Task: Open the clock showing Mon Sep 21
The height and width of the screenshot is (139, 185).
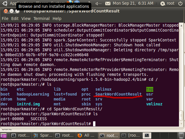Action: coord(133,3)
